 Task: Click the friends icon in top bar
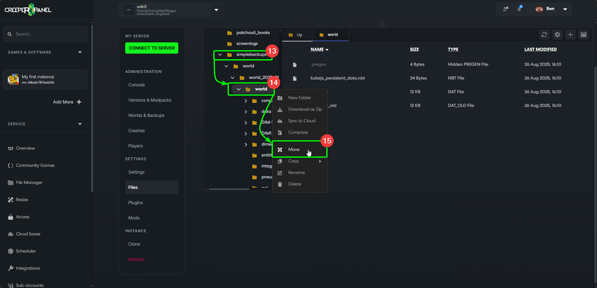(x=505, y=9)
